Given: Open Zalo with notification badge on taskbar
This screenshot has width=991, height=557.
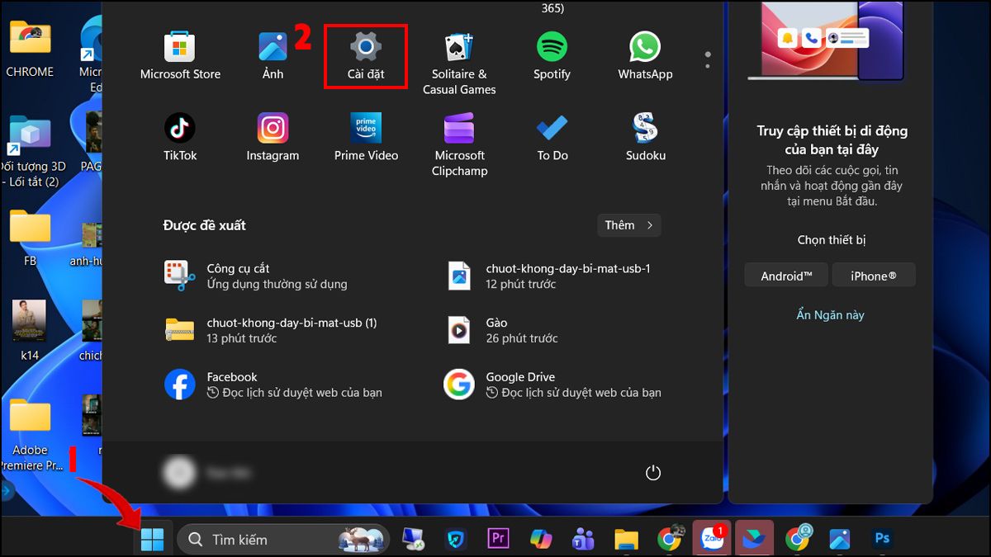Looking at the screenshot, I should (x=711, y=538).
